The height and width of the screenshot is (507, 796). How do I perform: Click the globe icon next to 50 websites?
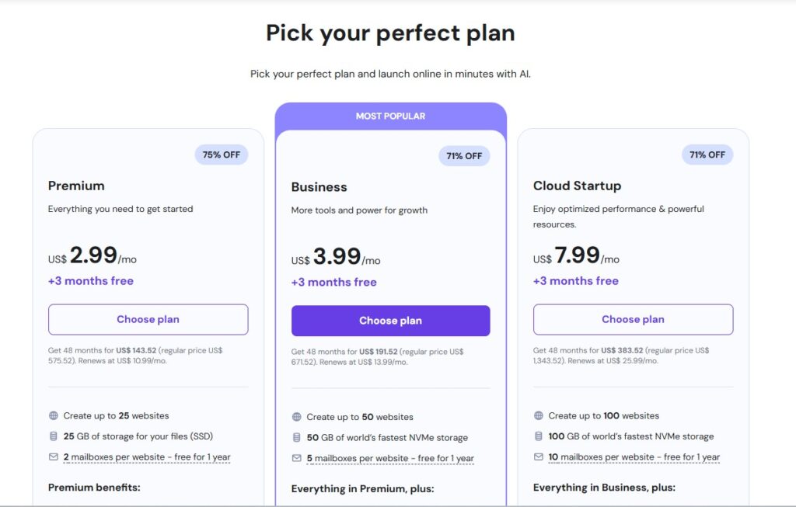click(296, 417)
